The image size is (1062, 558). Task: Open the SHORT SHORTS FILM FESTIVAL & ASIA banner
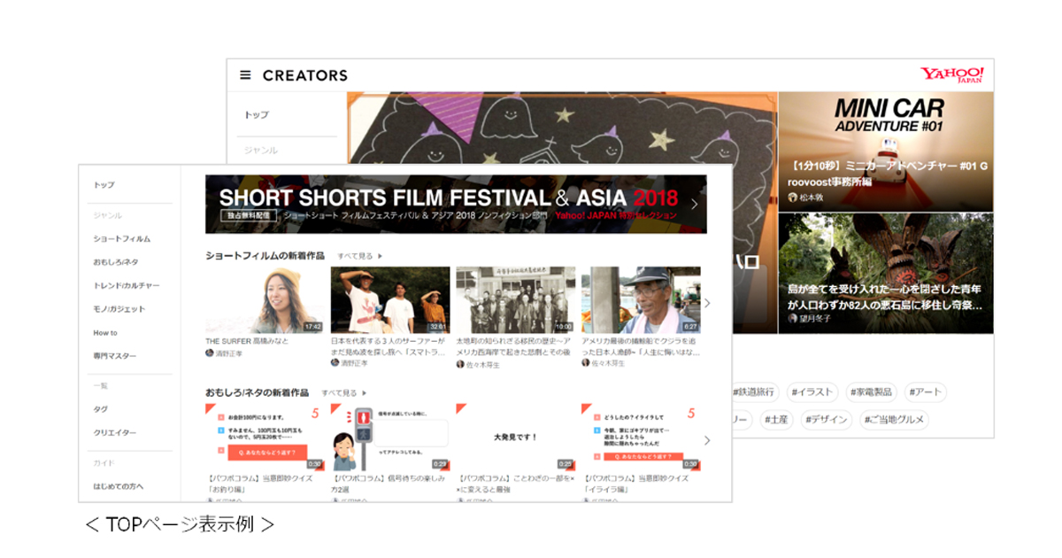click(x=456, y=204)
